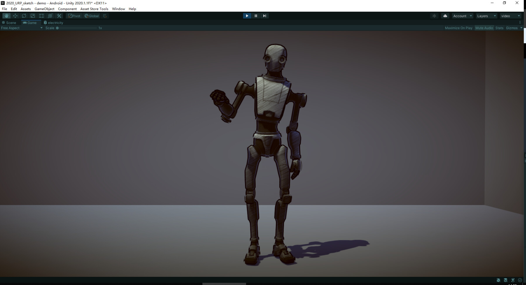The height and width of the screenshot is (285, 526).
Task: Select the Rotate tool
Action: tap(24, 16)
